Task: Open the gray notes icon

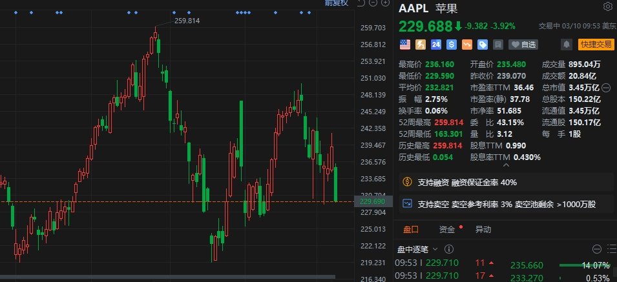Action: coord(498,45)
